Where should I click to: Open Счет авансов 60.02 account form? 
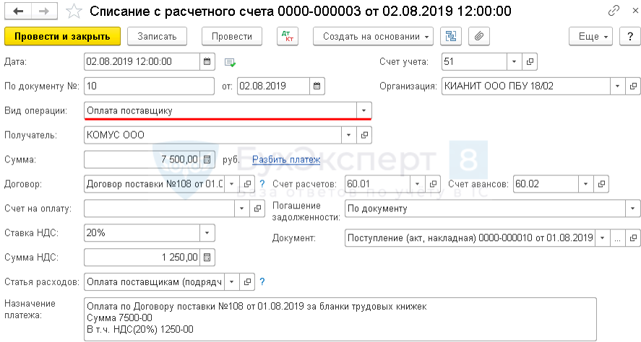[x=601, y=184]
